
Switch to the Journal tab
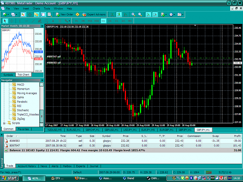tap(94, 166)
